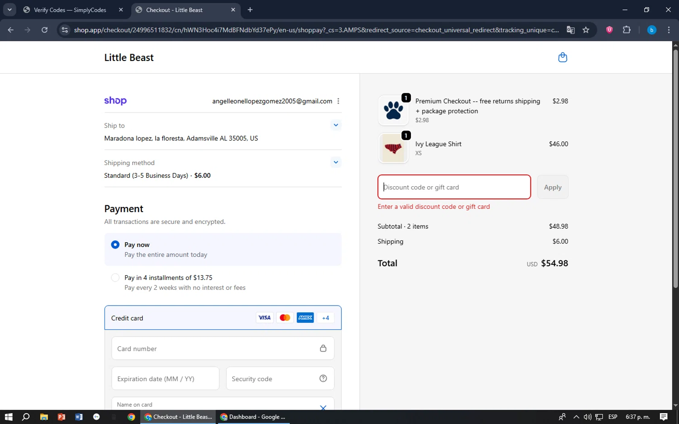
Task: Click the paw print product thumbnail
Action: (393, 110)
